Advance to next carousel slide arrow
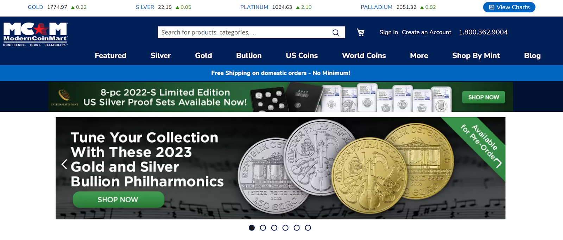The width and height of the screenshot is (563, 240). click(x=498, y=163)
